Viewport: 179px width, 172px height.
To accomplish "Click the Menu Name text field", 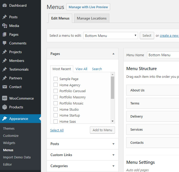I will pos(163,55).
